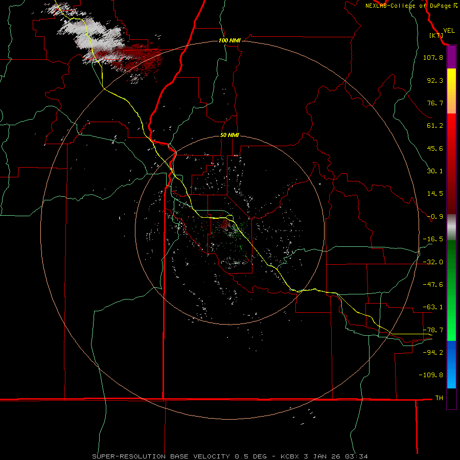Select the -16.5 velocity scale value
Viewport: 460px width, 460px height.
click(x=433, y=239)
